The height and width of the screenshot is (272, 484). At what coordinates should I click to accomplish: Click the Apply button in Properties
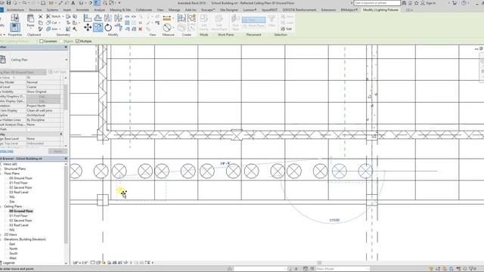[57, 151]
